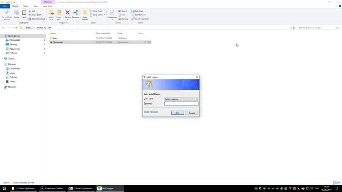Select Network in the navigation pane
This screenshot has height=192, width=342.
(12, 87)
